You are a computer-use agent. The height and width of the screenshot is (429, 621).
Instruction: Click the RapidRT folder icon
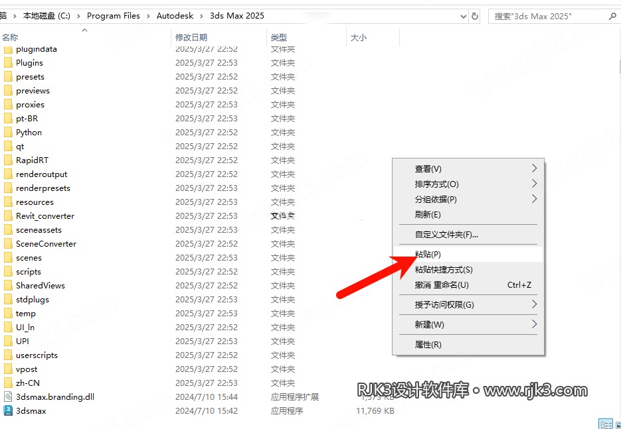click(8, 160)
